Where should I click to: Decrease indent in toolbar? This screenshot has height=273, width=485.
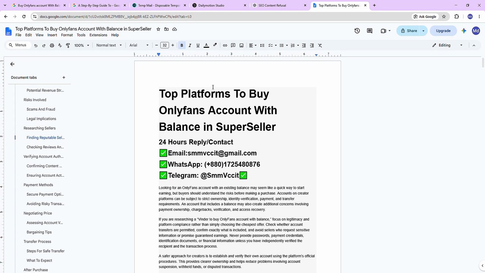(304, 45)
